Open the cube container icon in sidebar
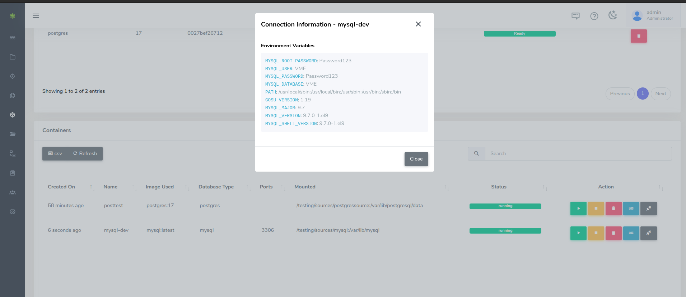Image resolution: width=686 pixels, height=297 pixels. tap(13, 115)
